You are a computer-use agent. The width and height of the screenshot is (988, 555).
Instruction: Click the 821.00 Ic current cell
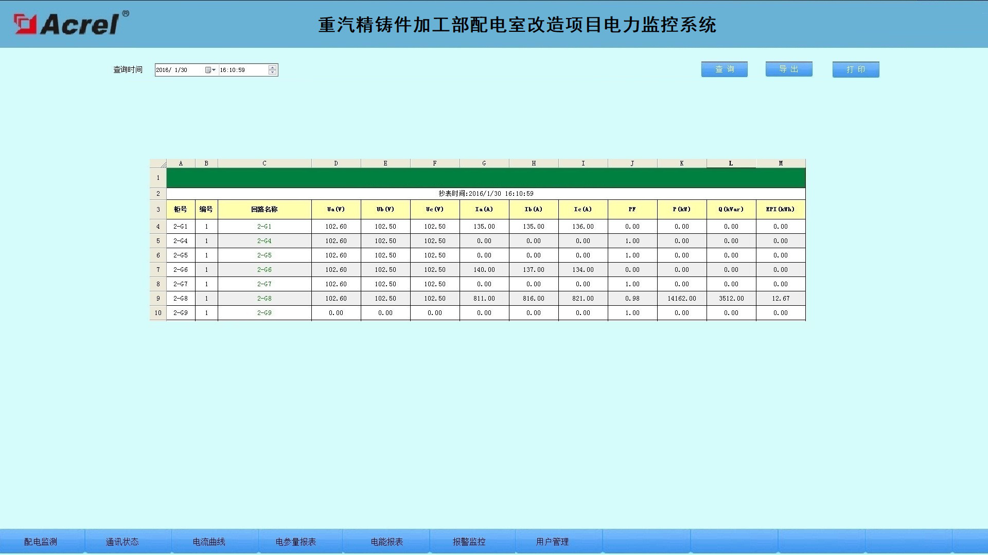pyautogui.click(x=583, y=299)
